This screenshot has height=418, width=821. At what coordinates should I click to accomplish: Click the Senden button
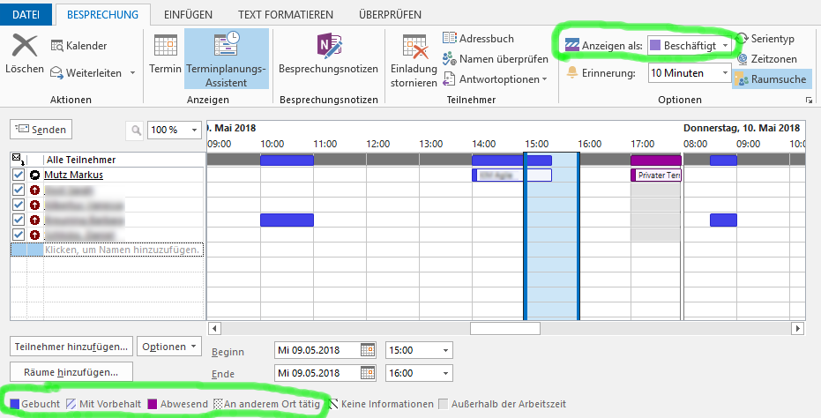pyautogui.click(x=41, y=130)
